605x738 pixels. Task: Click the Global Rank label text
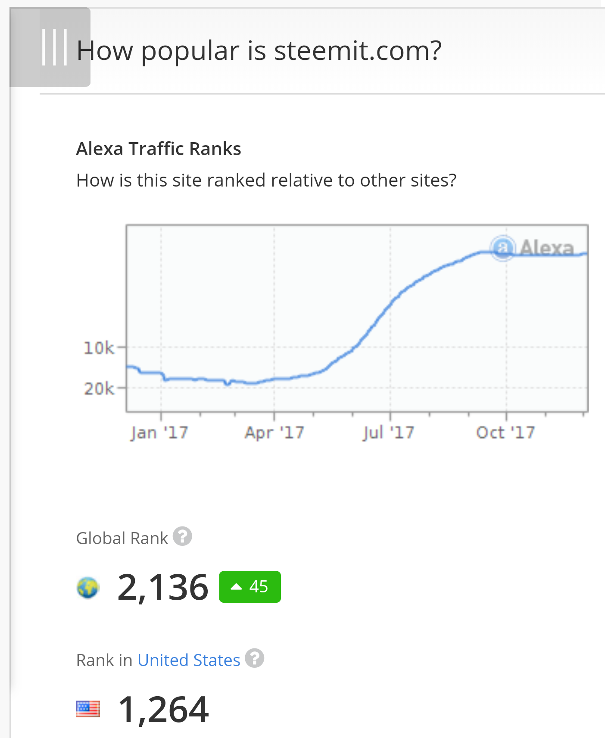[122, 538]
